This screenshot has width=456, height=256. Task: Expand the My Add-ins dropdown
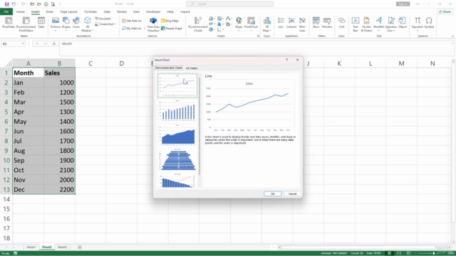pyautogui.click(x=144, y=28)
